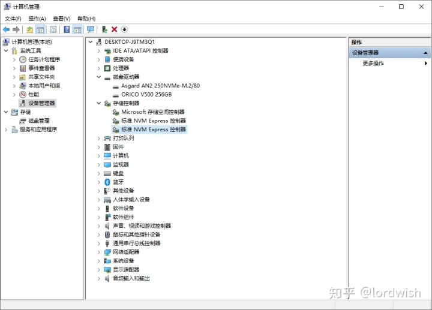Viewport: 432px width, 310px height.
Task: Open the 帮助(H) menu
Action: point(86,19)
